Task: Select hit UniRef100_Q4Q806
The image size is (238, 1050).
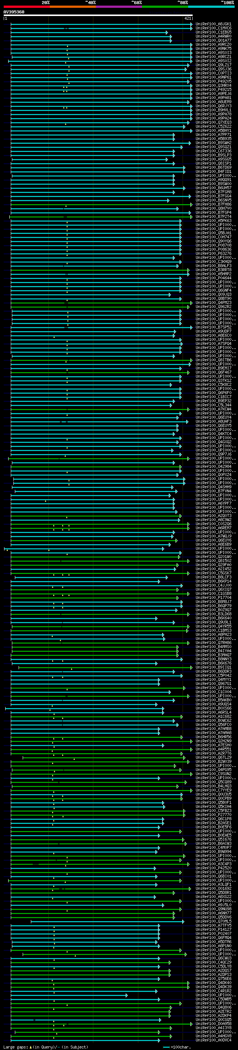Action: (213, 1007)
